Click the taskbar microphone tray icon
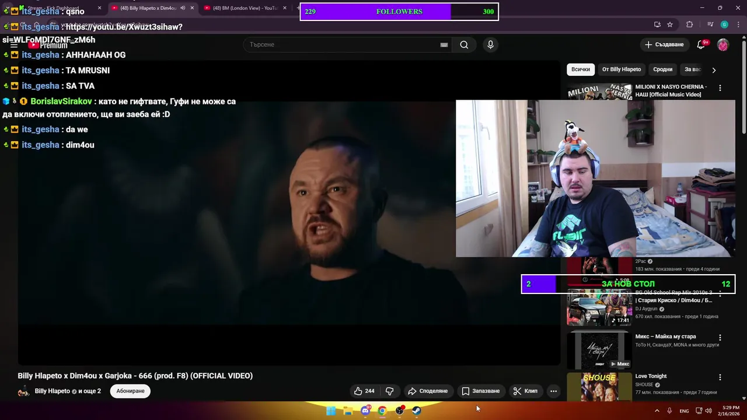This screenshot has width=747, height=420. pyautogui.click(x=669, y=411)
